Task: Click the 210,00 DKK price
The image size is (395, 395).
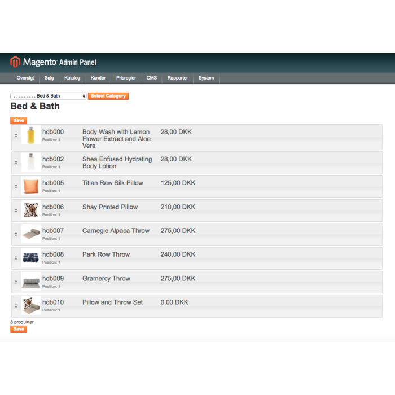Action: (x=178, y=207)
